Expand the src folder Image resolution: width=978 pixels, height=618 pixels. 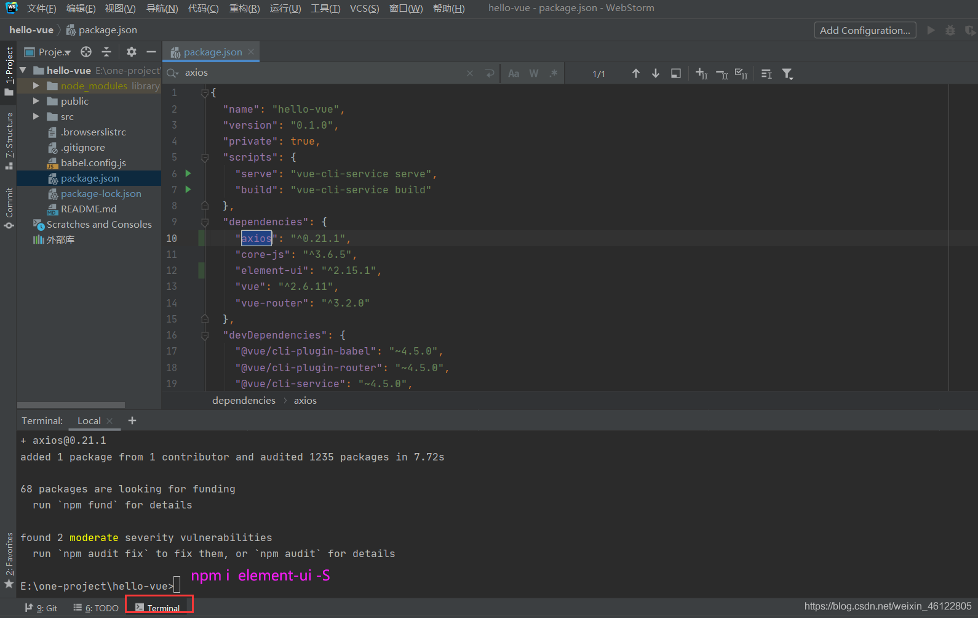[x=36, y=116]
